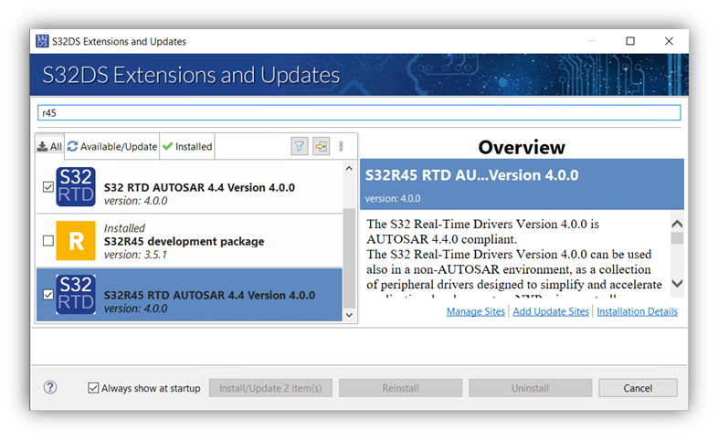Click package list scroll down arrow
Image resolution: width=718 pixels, height=440 pixels.
point(349,315)
